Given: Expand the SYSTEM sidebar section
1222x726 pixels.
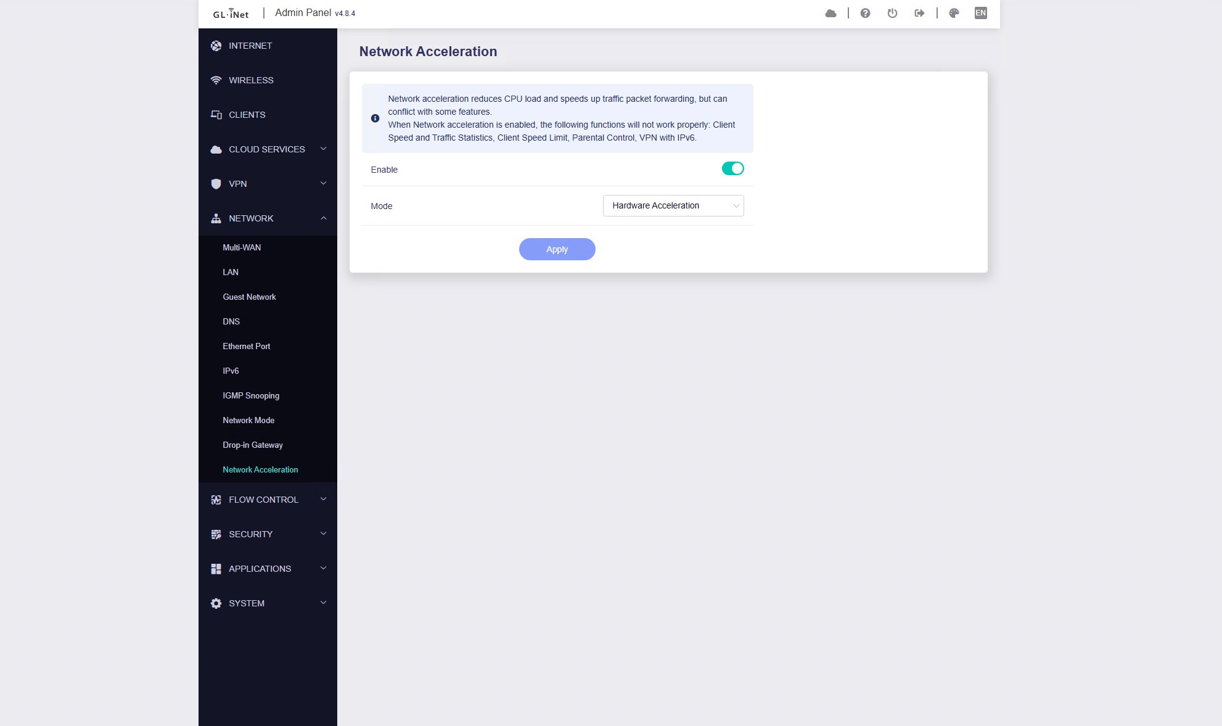Looking at the screenshot, I should pyautogui.click(x=268, y=603).
